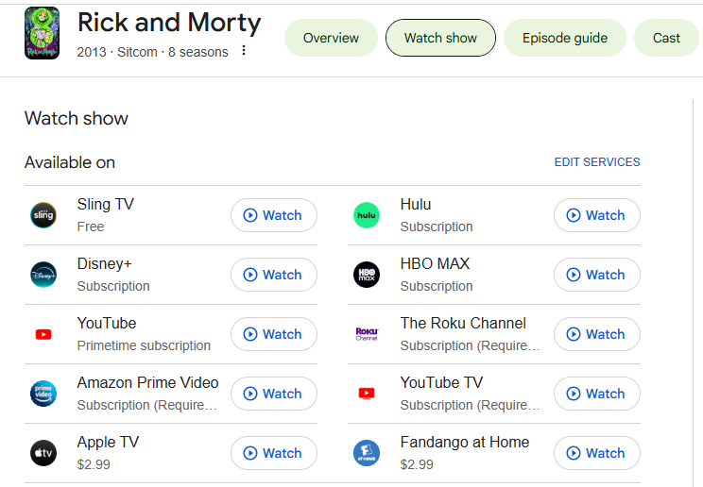703x487 pixels.
Task: Click the $2.99 price under Fandango at Home
Action: tap(417, 464)
